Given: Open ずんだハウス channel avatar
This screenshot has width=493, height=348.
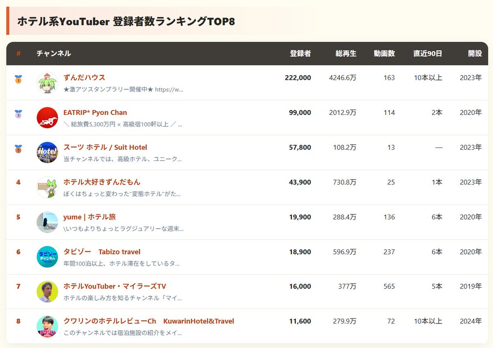Looking at the screenshot, I should 47,83.
